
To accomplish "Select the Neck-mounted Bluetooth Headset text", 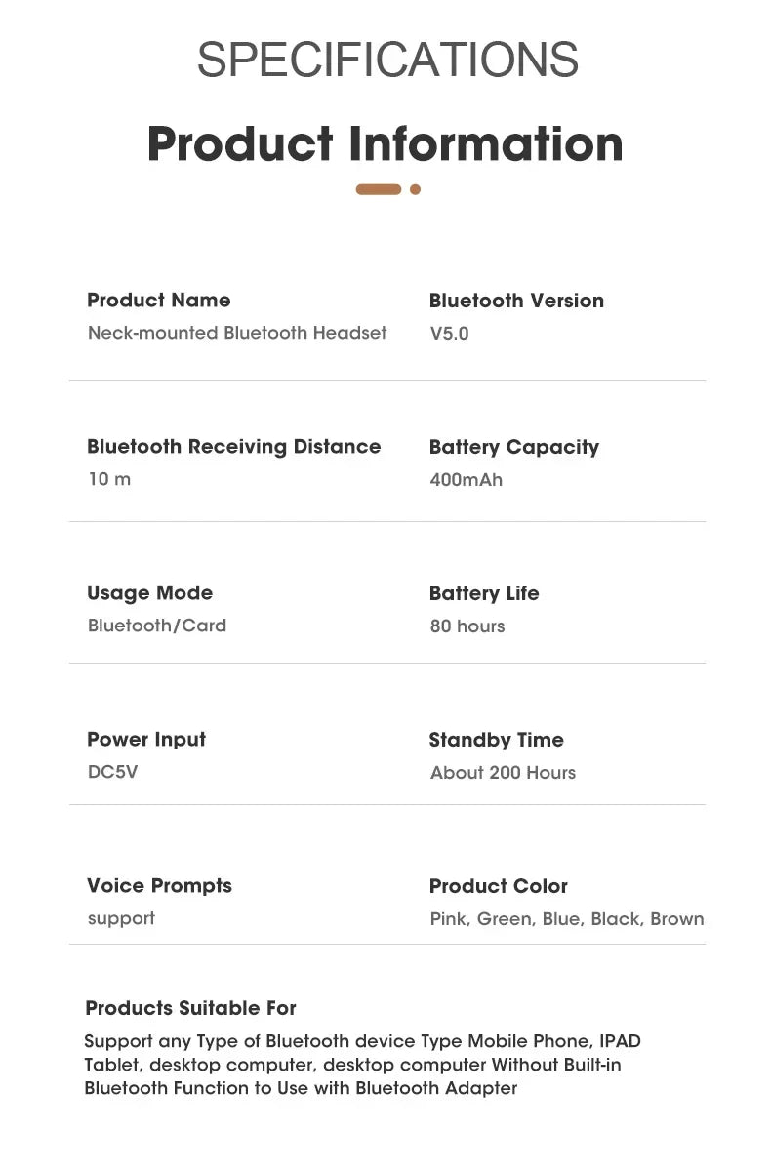I will coord(237,333).
